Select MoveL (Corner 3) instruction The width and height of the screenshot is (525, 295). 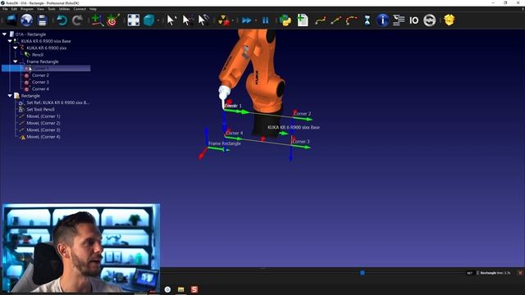(x=43, y=129)
